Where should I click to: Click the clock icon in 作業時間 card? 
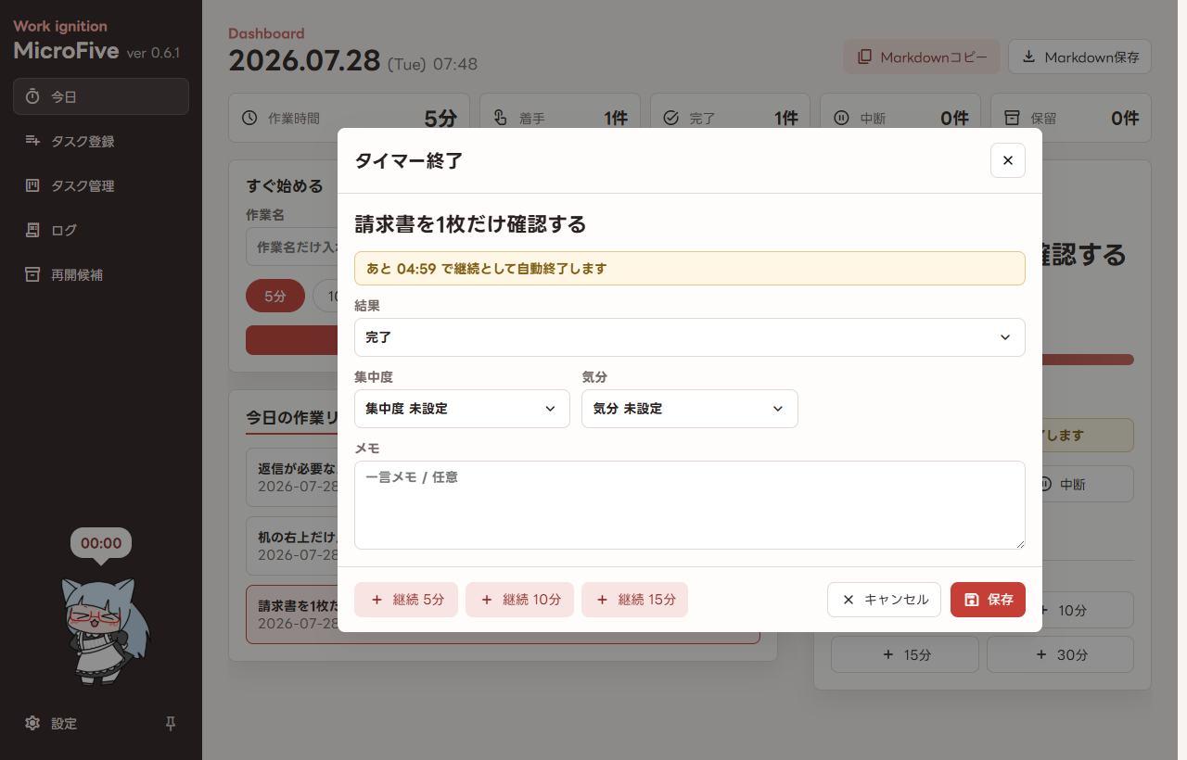[249, 118]
